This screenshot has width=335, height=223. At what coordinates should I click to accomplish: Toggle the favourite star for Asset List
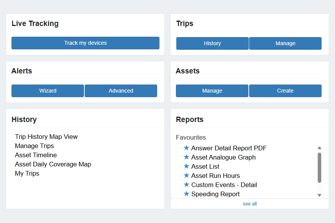pos(186,166)
